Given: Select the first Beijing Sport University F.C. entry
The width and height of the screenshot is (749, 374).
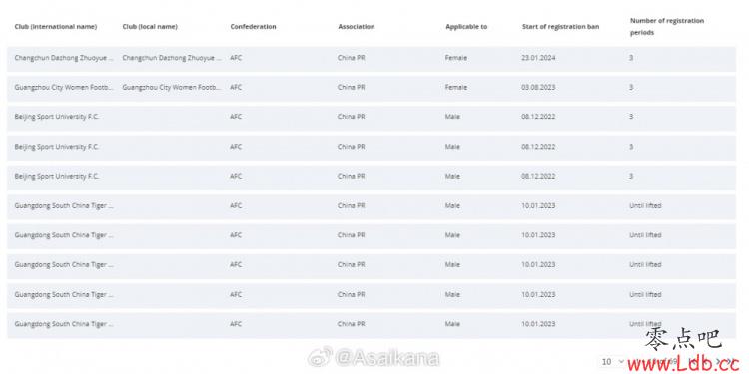Looking at the screenshot, I should coord(372,117).
